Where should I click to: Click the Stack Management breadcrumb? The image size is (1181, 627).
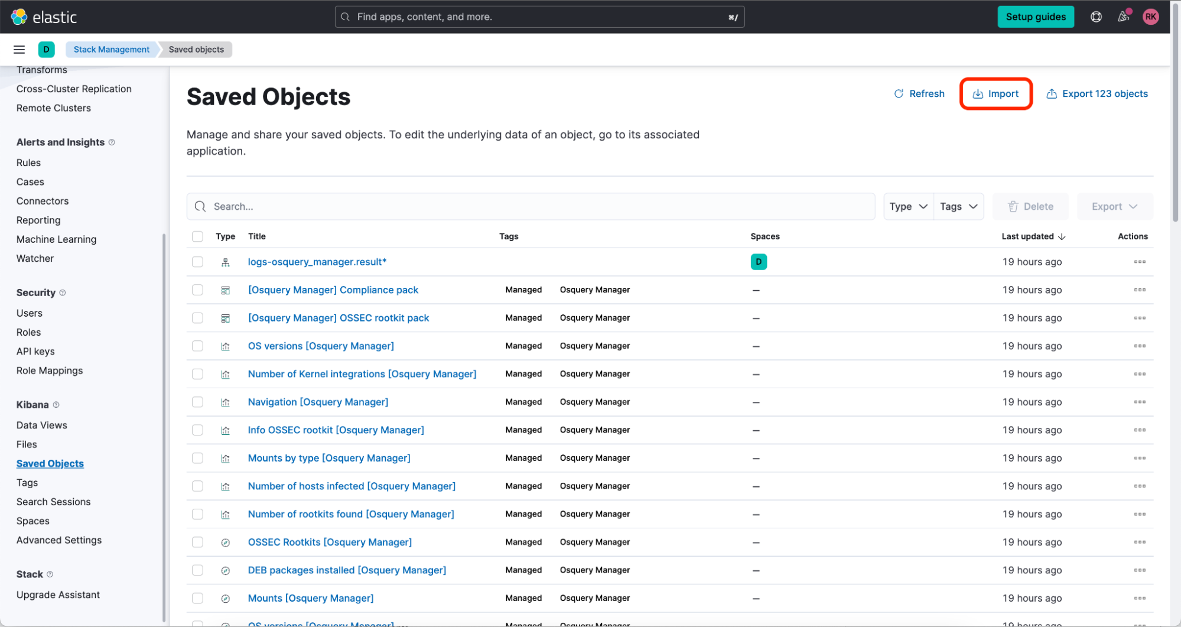coord(111,50)
